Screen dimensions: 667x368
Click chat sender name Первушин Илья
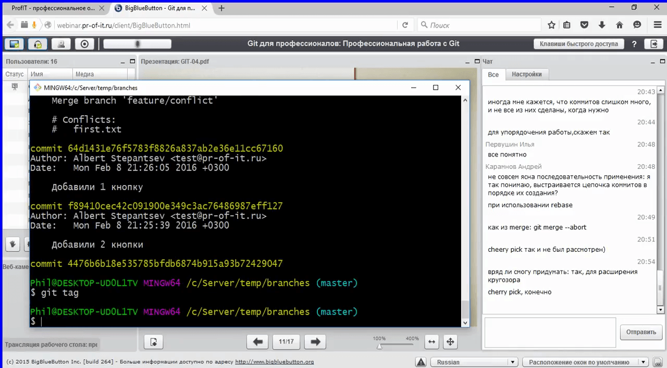pos(510,144)
